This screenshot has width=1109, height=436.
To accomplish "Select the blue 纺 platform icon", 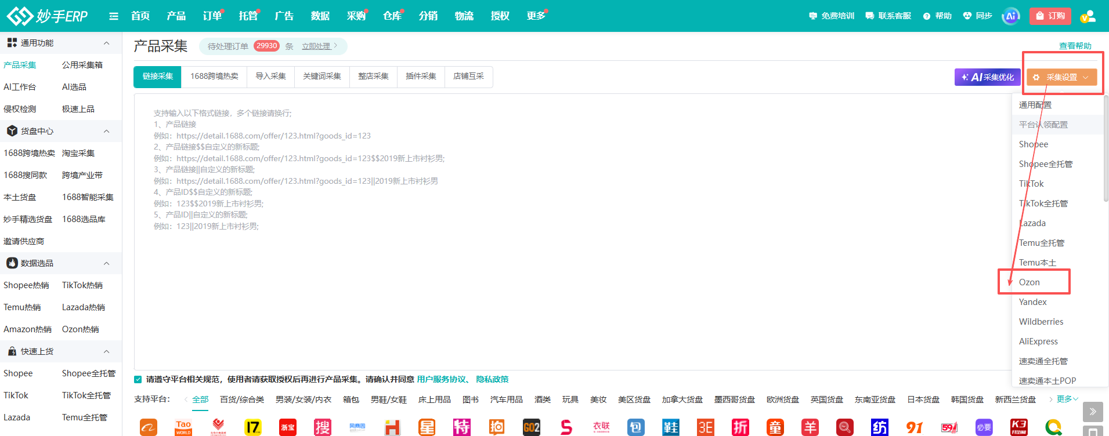I will pos(880,427).
